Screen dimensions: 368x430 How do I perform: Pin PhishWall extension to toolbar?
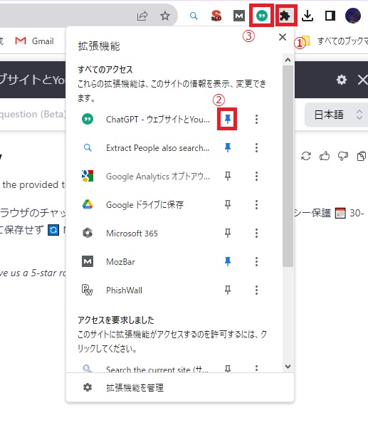[x=227, y=290]
